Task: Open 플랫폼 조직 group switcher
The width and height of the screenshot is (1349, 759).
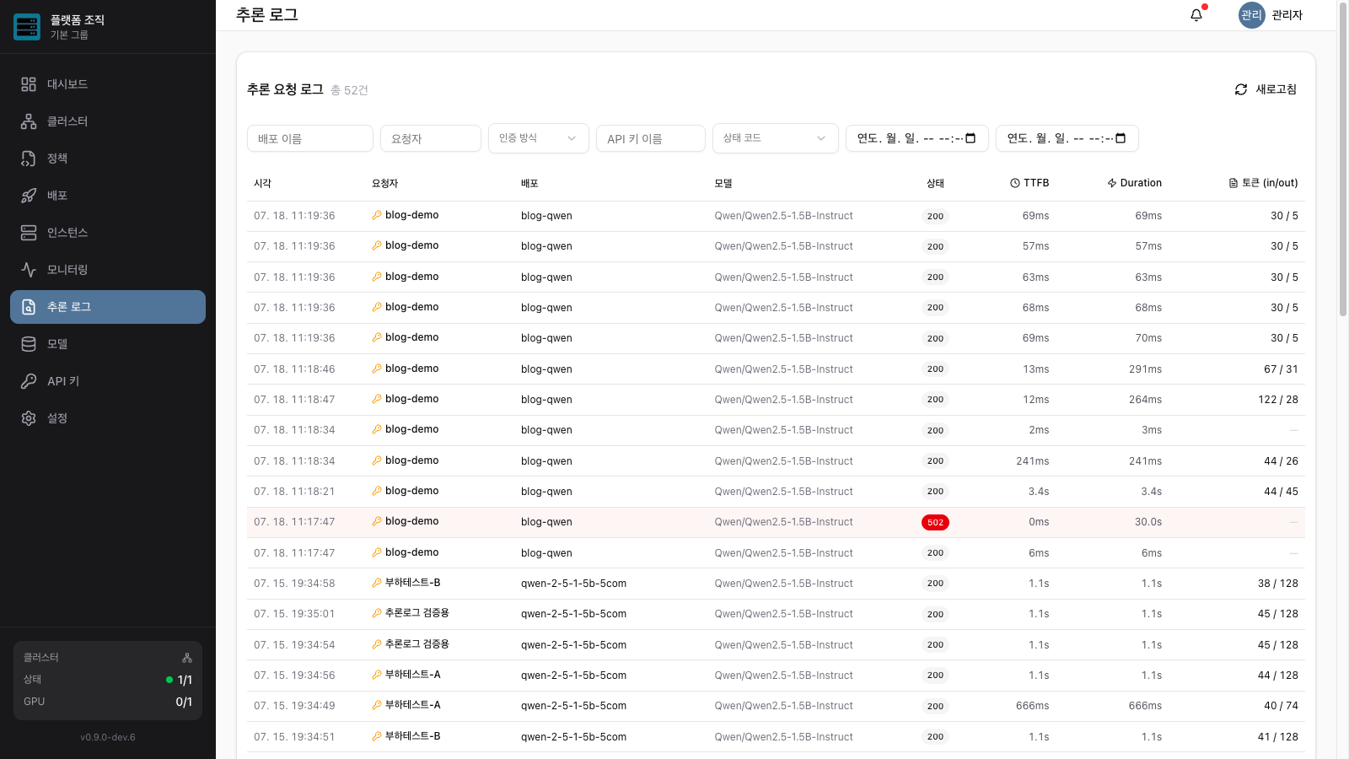Action: 108,27
